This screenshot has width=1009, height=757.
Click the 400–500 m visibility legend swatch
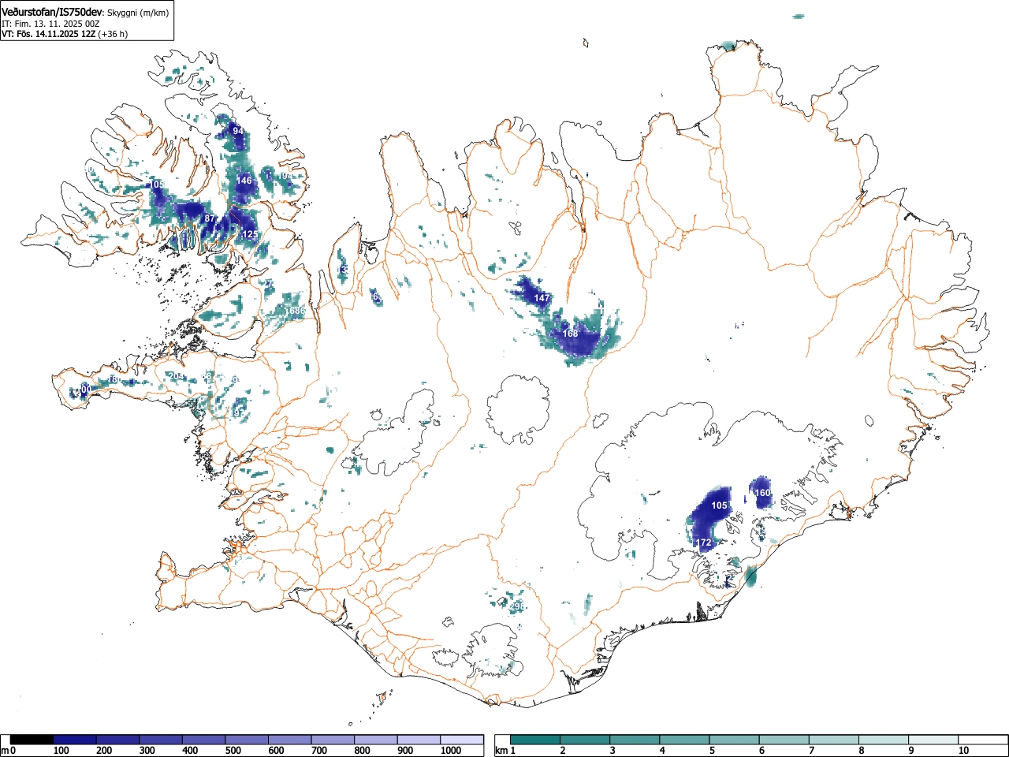click(204, 740)
